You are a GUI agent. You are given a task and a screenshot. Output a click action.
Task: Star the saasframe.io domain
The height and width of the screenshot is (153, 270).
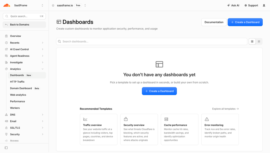53,5
